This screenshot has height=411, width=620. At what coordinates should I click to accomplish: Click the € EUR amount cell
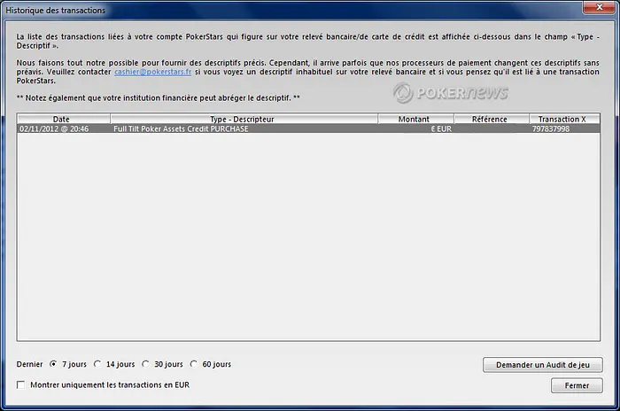tap(441, 128)
